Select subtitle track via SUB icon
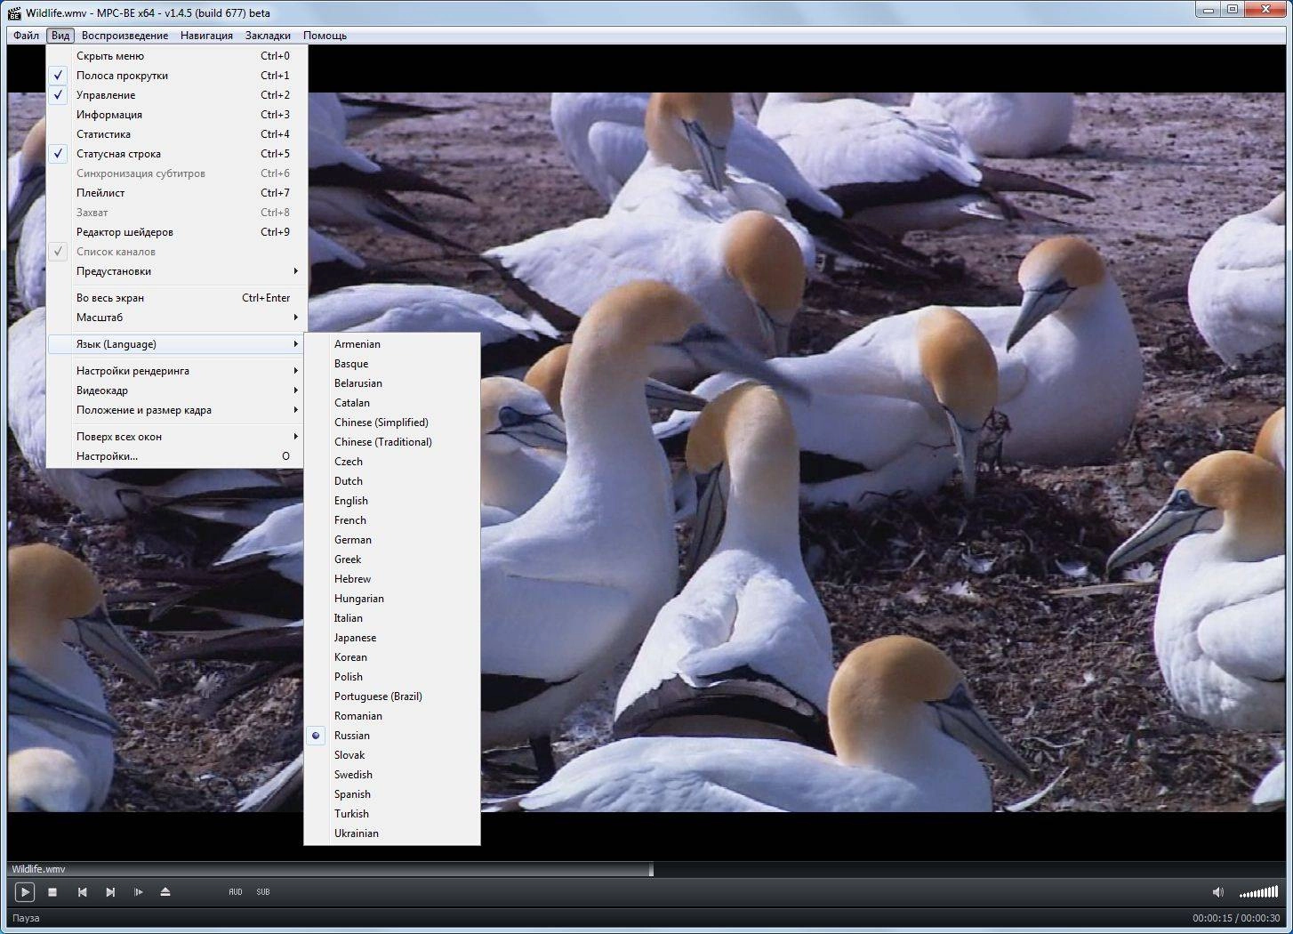 (263, 891)
